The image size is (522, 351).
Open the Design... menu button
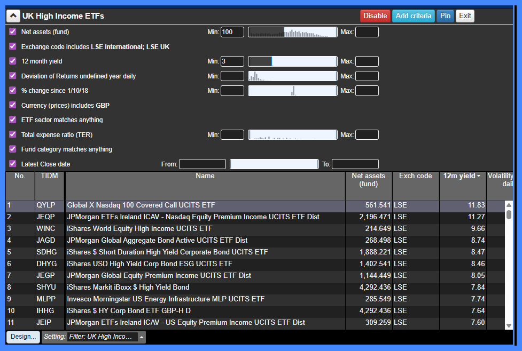coord(23,337)
